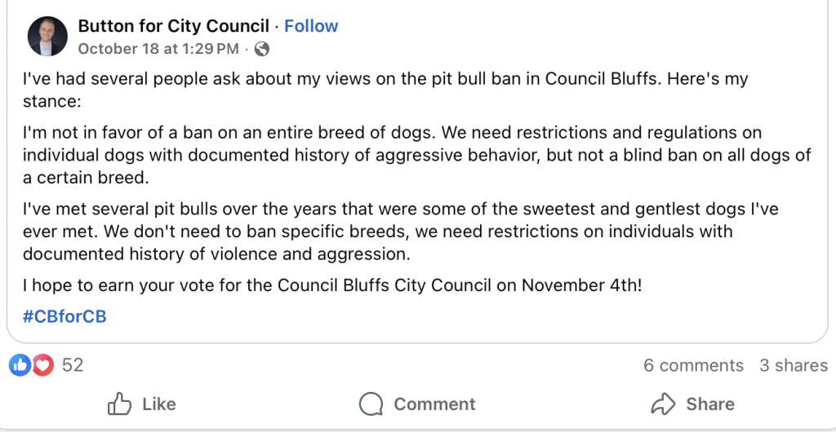
Task: Click the speech bubble icon beside Comment
Action: [371, 404]
